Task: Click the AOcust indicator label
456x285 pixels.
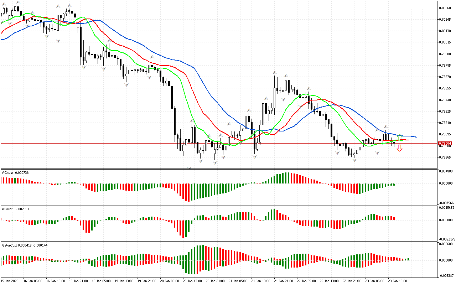Action: click(15, 172)
